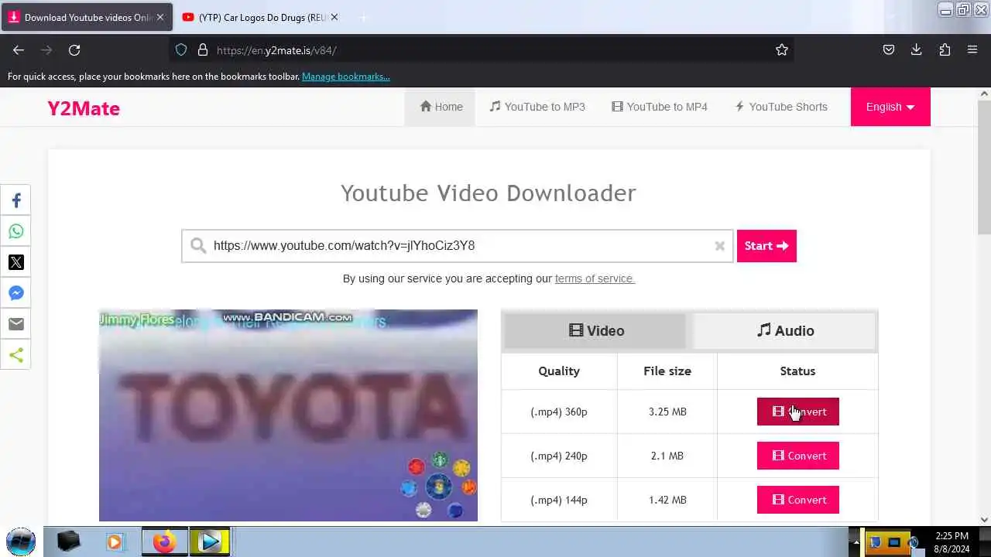Click the Start button
Image resolution: width=991 pixels, height=557 pixels.
[766, 246]
